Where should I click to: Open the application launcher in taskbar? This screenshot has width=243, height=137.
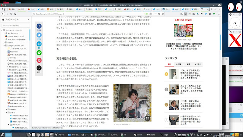pos(2,135)
